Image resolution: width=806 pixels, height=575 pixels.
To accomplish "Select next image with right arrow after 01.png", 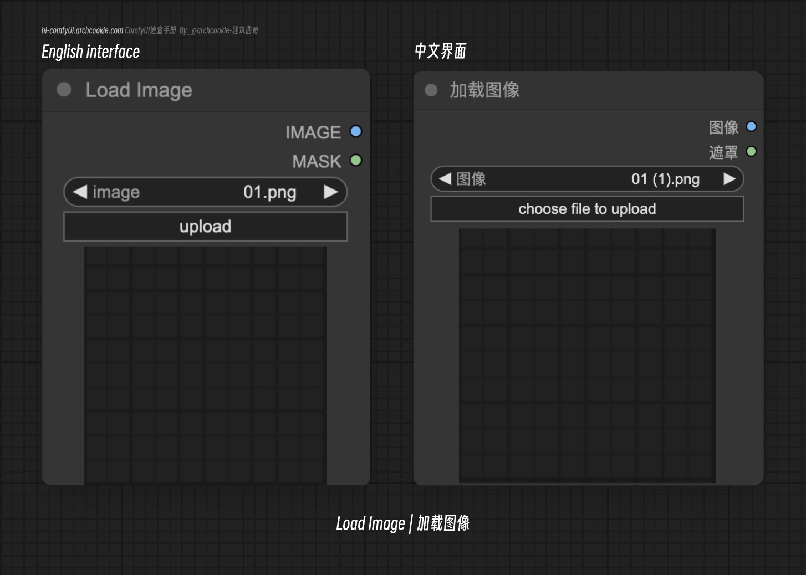I will tap(331, 192).
